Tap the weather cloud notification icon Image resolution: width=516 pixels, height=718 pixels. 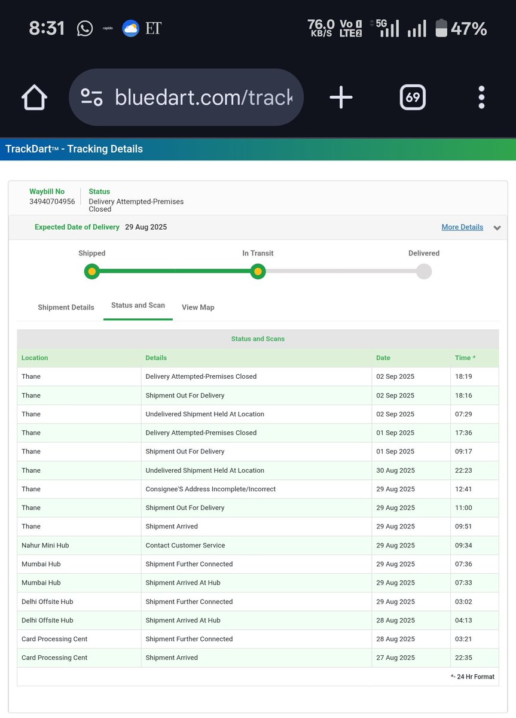click(x=130, y=28)
